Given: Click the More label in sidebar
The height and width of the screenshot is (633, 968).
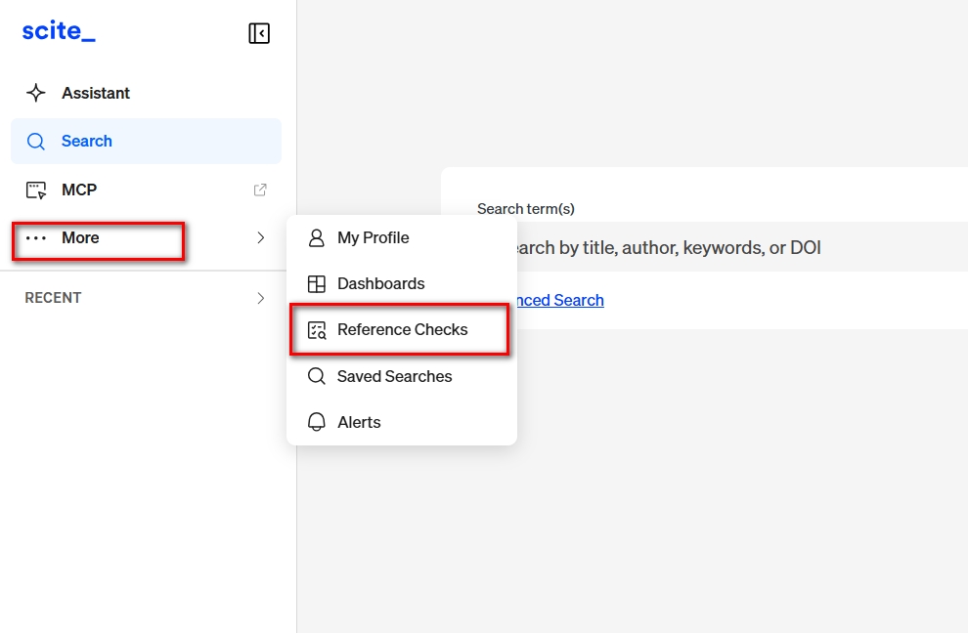Looking at the screenshot, I should tap(80, 238).
